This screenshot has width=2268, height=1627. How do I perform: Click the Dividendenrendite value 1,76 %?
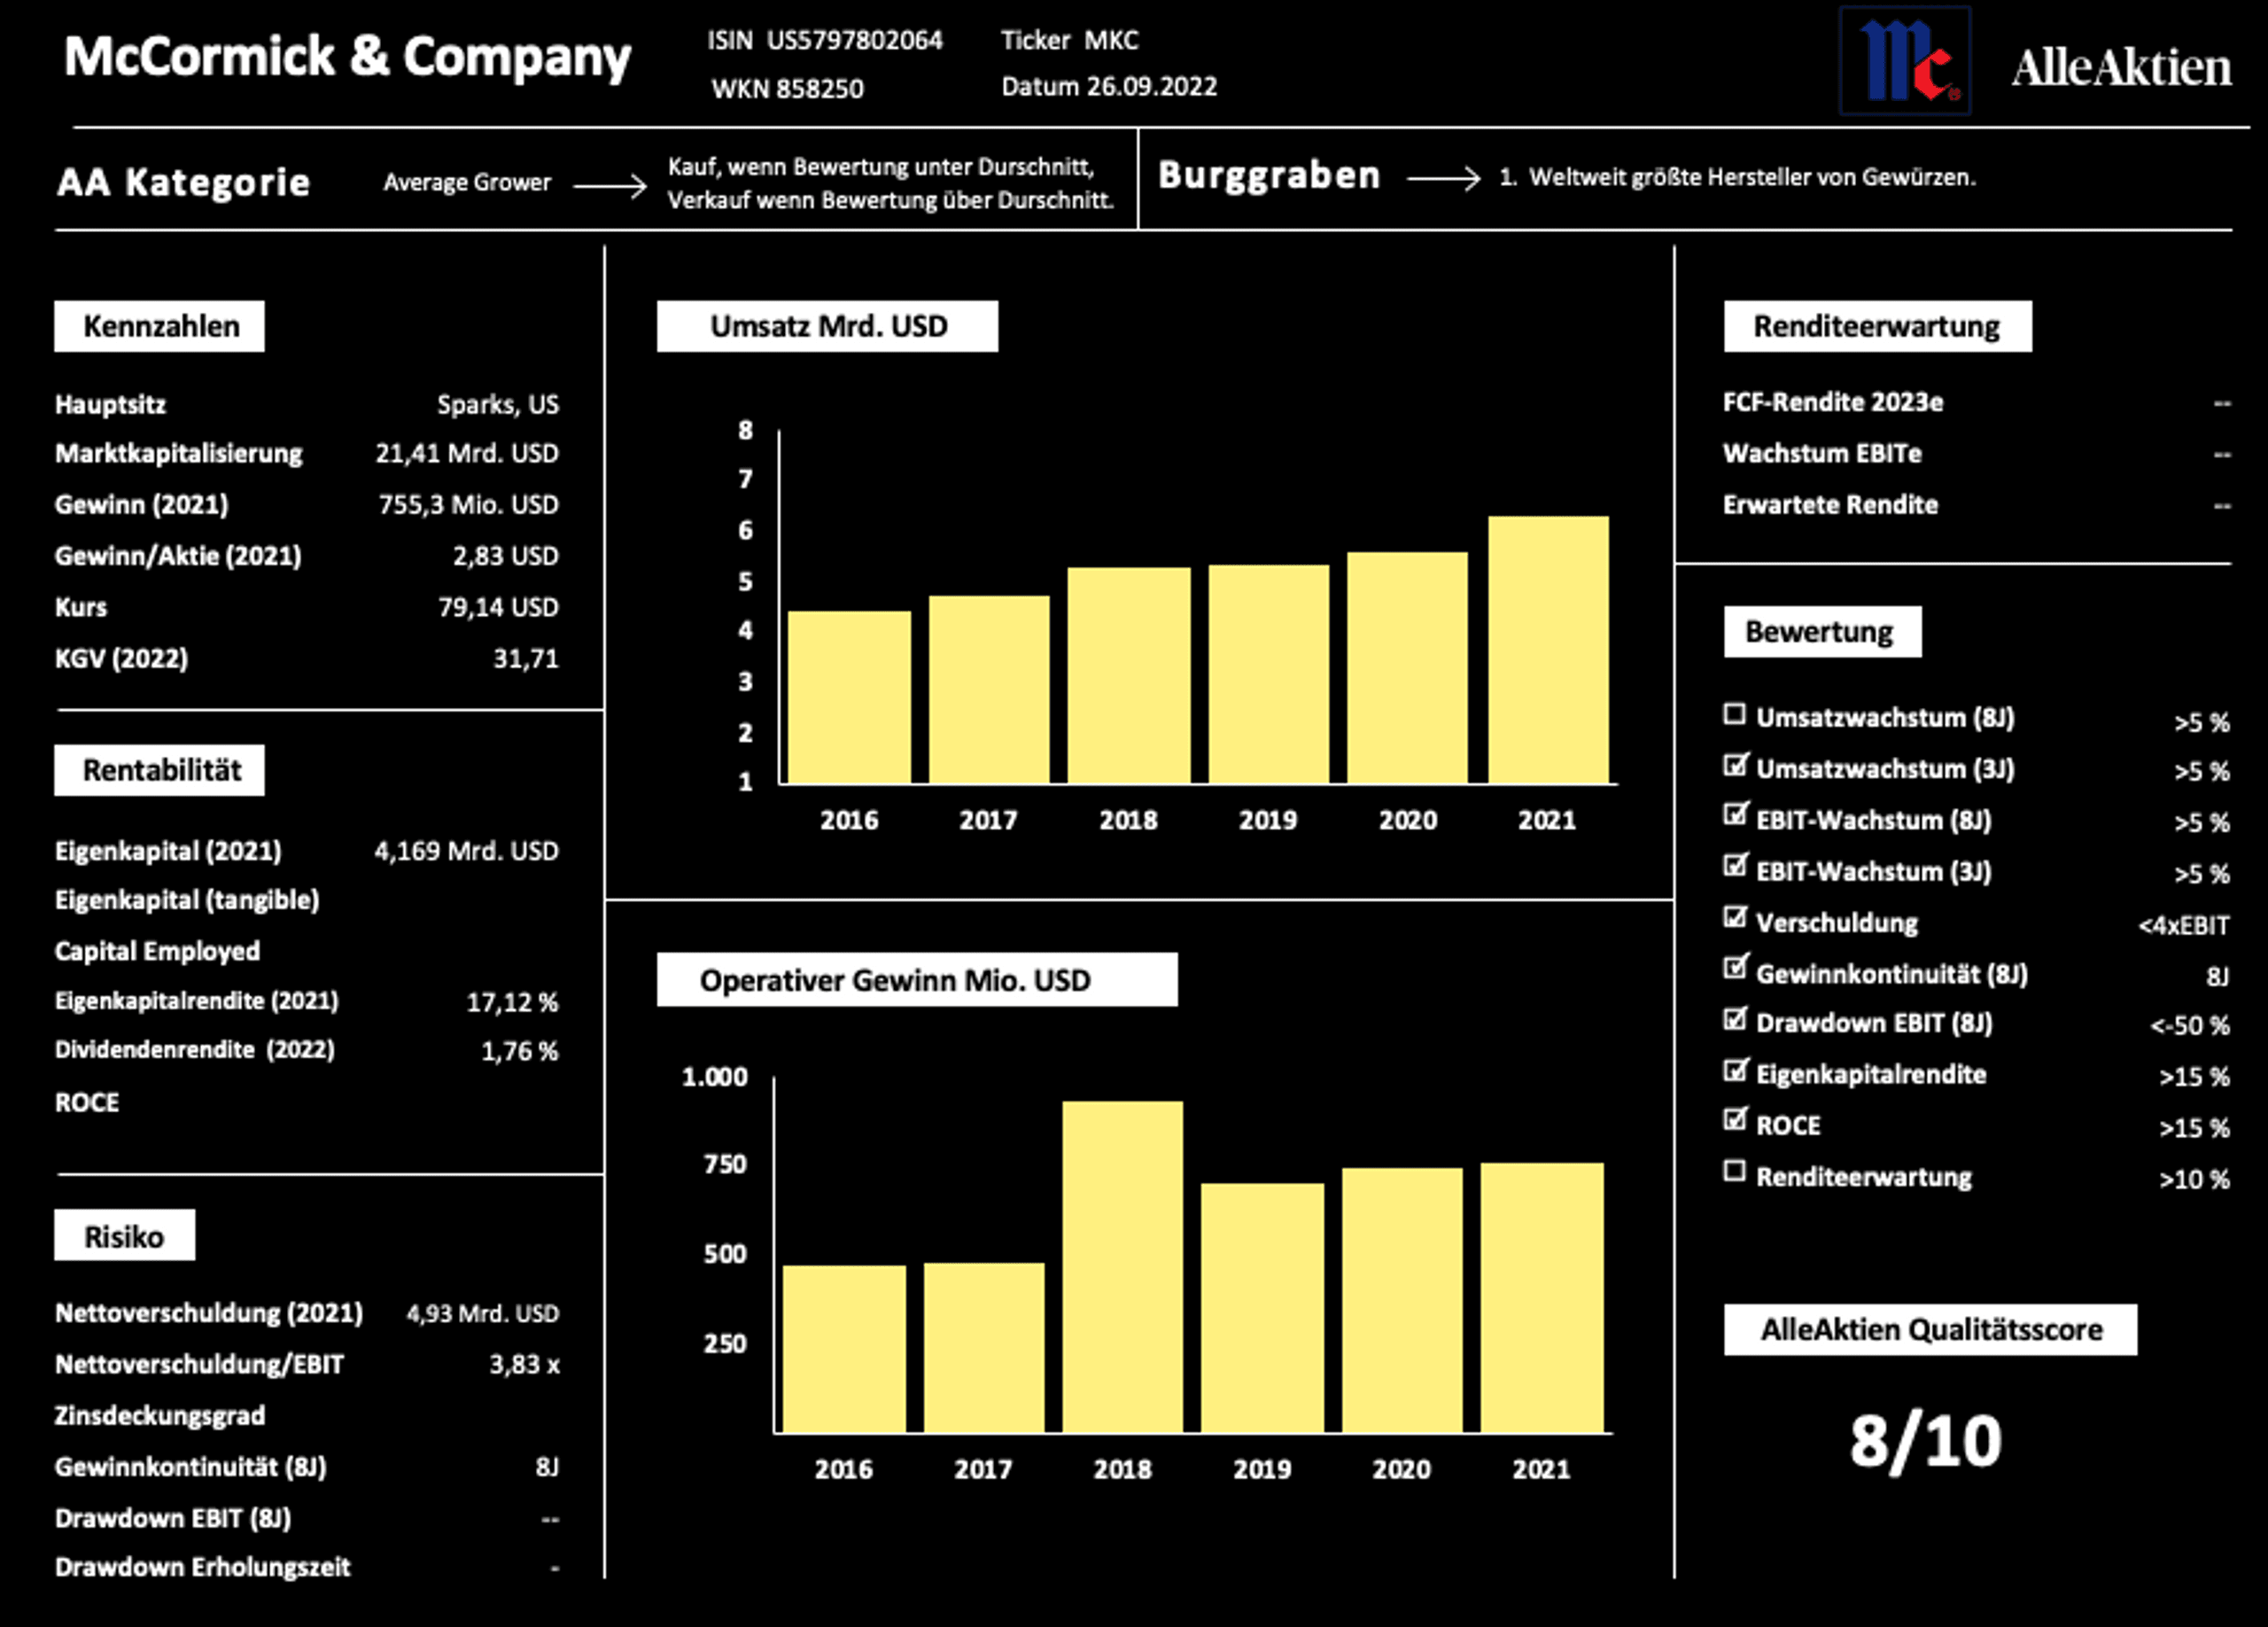tap(519, 1051)
